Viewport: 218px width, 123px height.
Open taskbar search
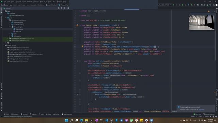click(x=72, y=120)
